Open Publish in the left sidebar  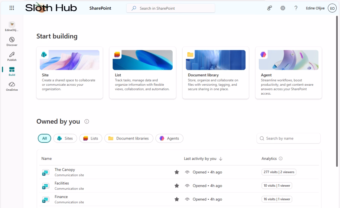[12, 56]
